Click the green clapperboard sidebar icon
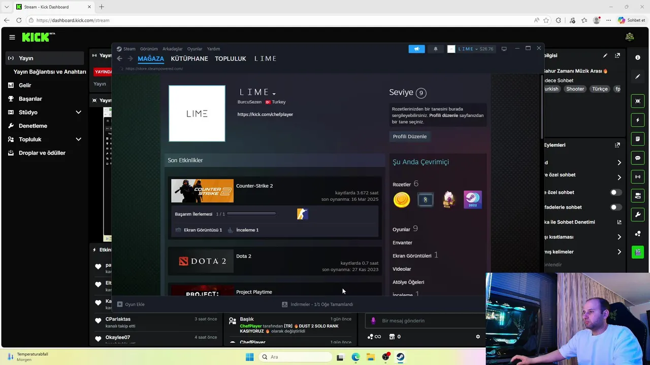650x365 pixels. 638,252
